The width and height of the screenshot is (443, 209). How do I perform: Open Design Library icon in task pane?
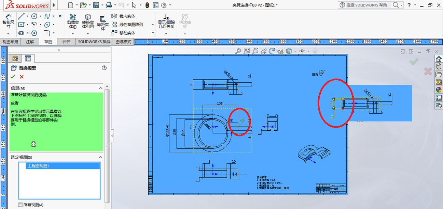439,66
